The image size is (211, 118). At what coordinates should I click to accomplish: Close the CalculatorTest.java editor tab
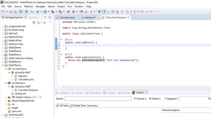tap(129, 17)
